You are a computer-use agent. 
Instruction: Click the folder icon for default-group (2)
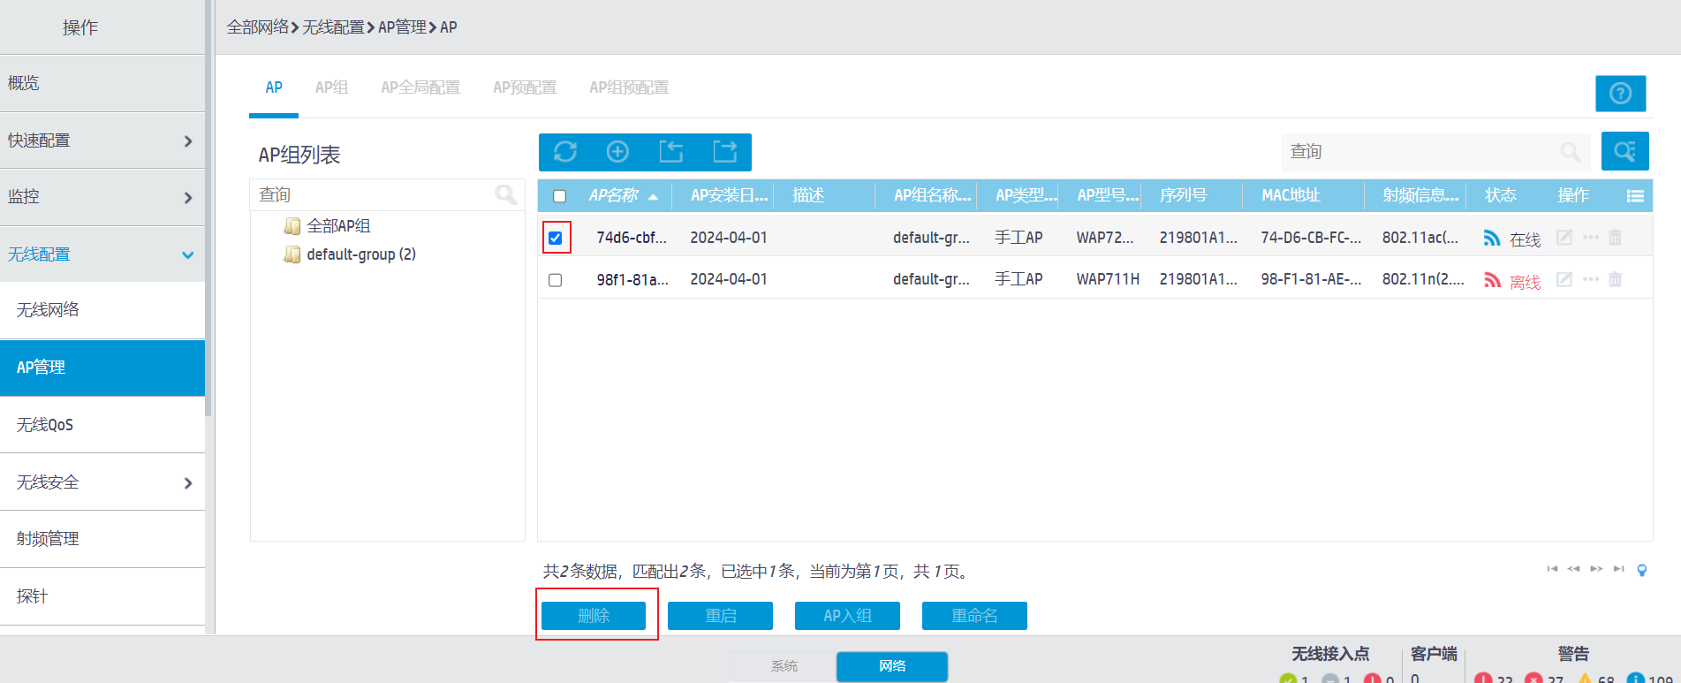(292, 254)
